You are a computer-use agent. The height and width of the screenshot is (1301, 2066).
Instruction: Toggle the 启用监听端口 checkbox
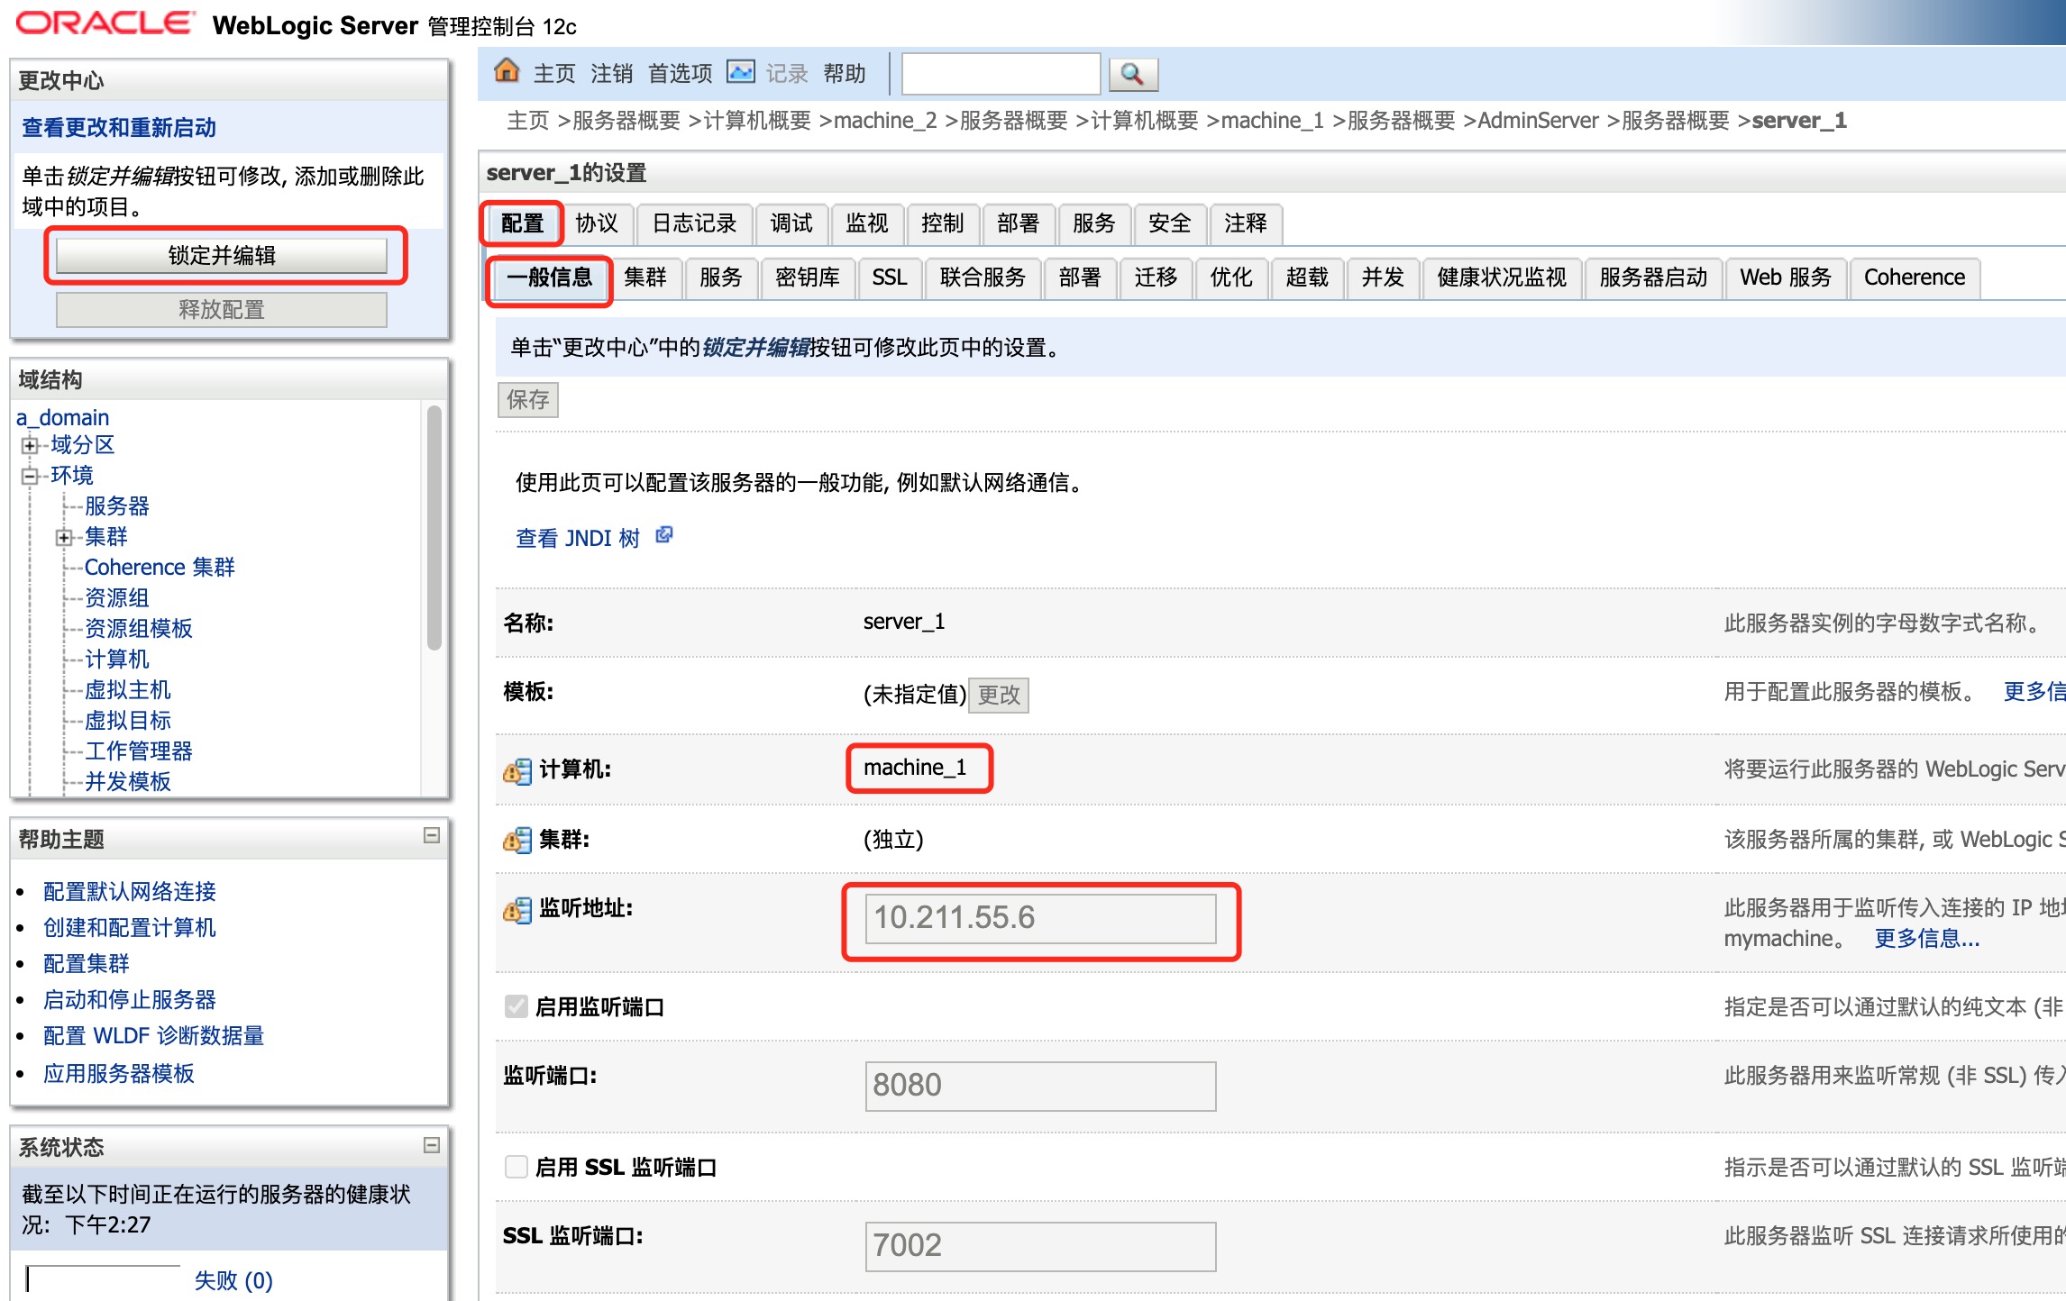pyautogui.click(x=516, y=1006)
